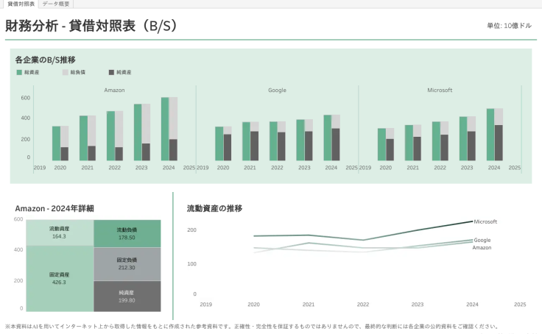Click the Google panel header in bar chart

277,90
